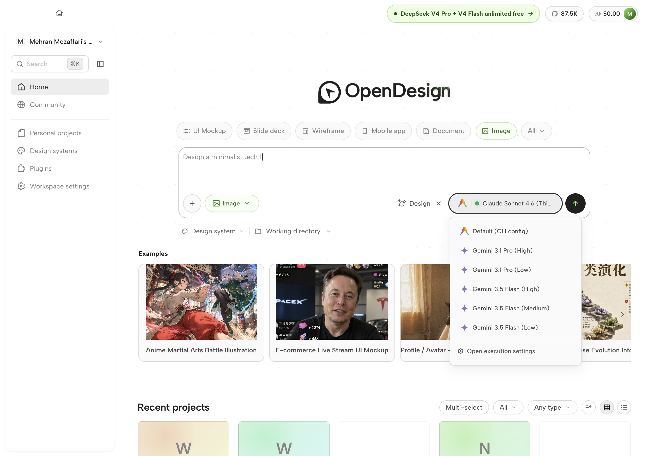Open Workspace settings

pos(60,186)
